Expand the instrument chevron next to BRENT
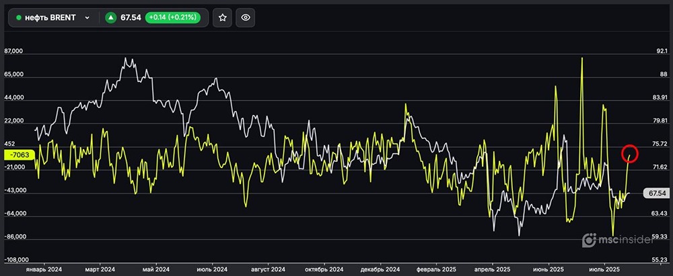This screenshot has width=673, height=276. point(87,18)
